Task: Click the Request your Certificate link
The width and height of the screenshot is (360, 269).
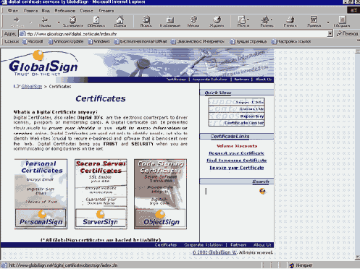Action: (236, 153)
